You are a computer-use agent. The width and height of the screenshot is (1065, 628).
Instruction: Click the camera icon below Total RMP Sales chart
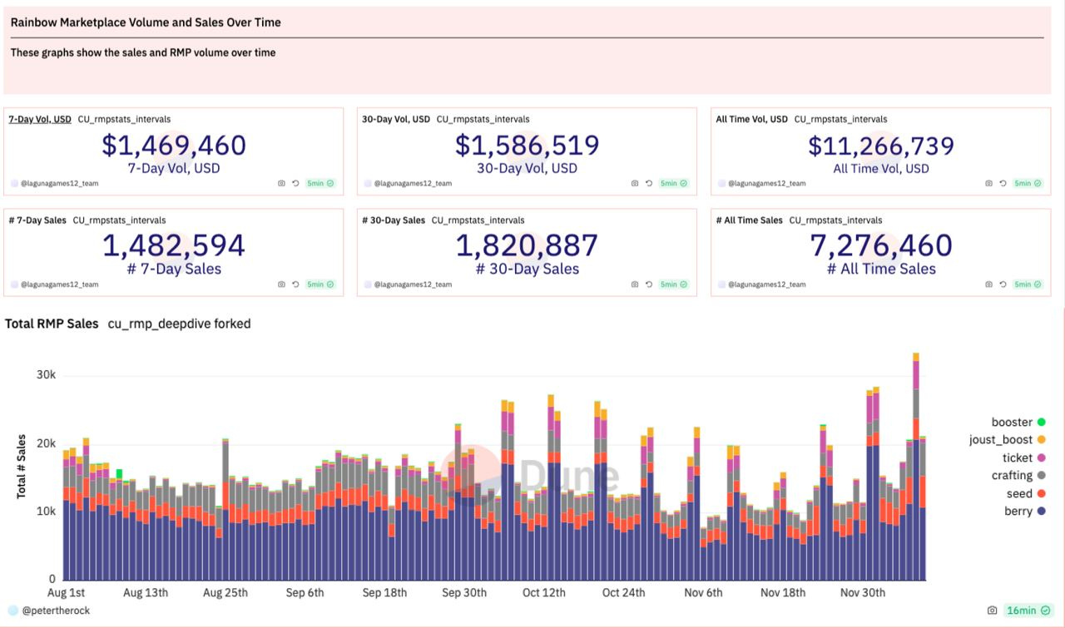[992, 611]
